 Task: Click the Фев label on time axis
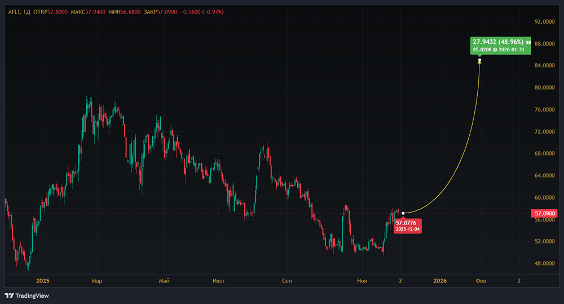pos(481,281)
